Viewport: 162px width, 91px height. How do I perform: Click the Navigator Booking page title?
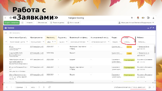(76, 18)
